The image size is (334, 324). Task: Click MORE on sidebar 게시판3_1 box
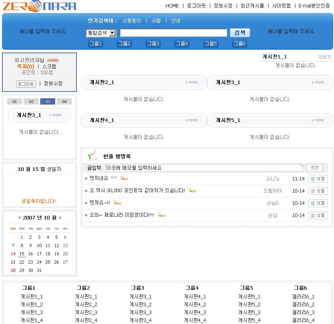55,115
